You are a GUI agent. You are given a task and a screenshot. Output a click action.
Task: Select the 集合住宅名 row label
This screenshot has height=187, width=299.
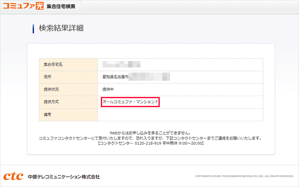(53, 64)
